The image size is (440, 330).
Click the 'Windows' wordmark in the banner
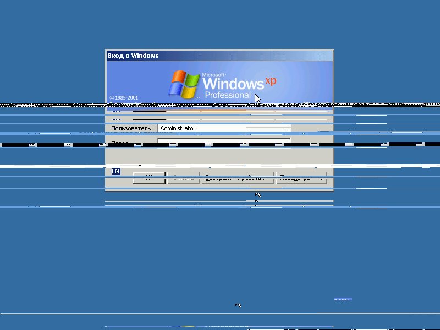233,84
